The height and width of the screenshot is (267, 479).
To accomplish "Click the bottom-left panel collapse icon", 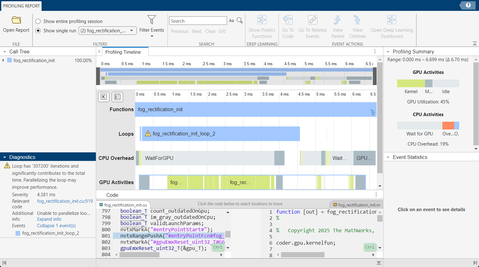I will [4, 263].
